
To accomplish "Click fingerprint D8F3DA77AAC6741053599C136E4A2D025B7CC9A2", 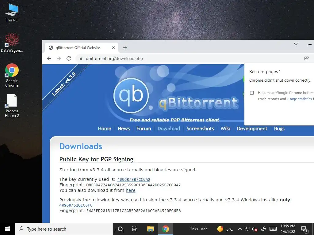I will pyautogui.click(x=133, y=185).
